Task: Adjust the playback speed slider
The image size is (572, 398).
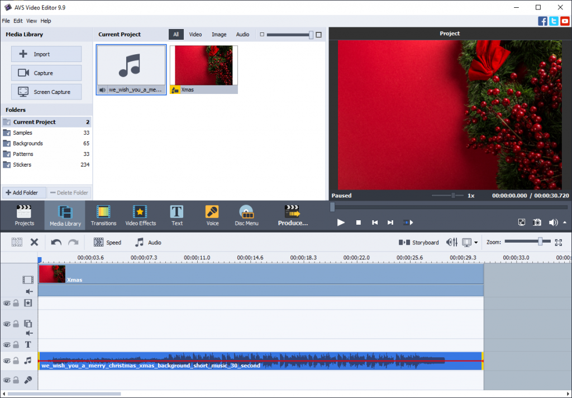Action: point(447,195)
